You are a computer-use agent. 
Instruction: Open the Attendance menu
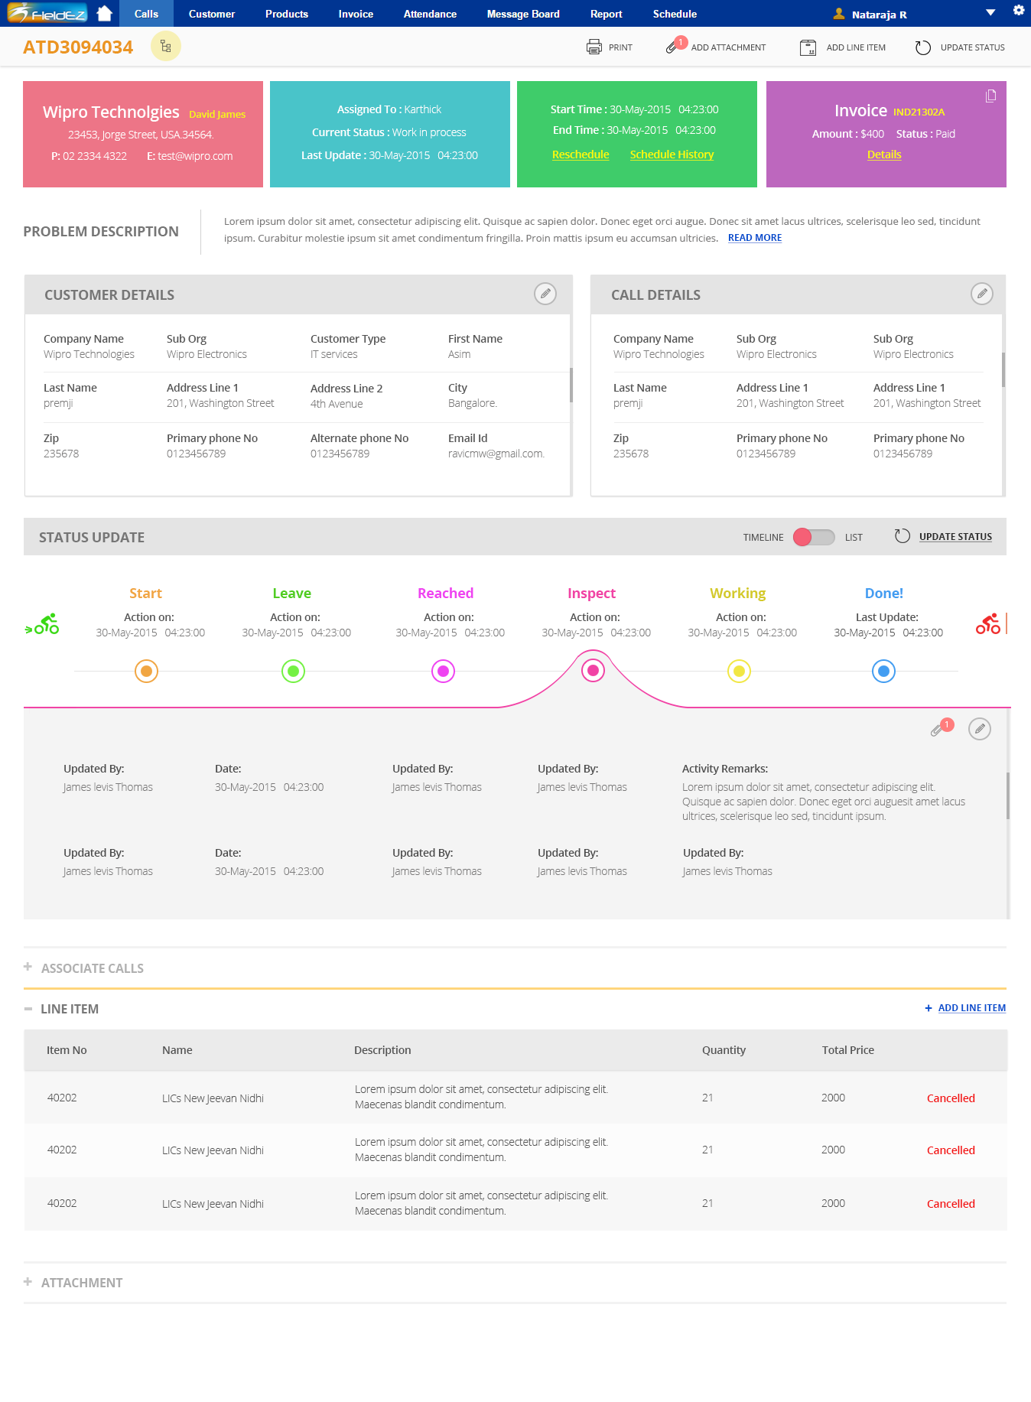pos(430,14)
